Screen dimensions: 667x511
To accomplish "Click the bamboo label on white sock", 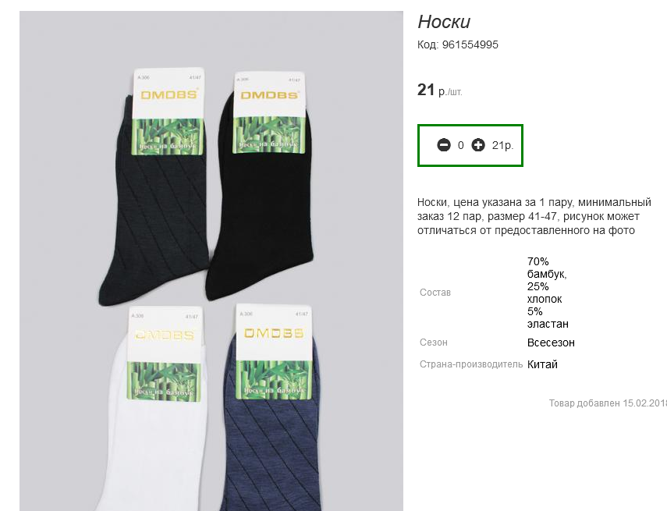I will (164, 381).
